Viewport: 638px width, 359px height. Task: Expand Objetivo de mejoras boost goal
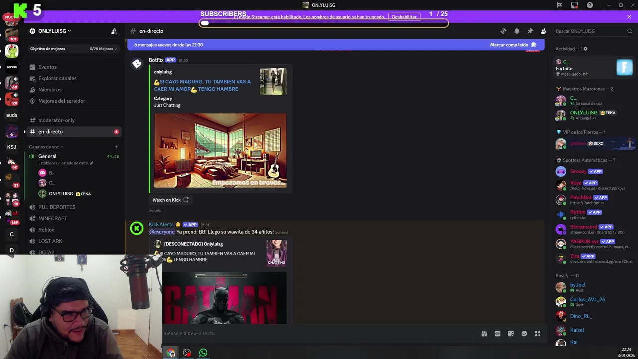pyautogui.click(x=74, y=49)
